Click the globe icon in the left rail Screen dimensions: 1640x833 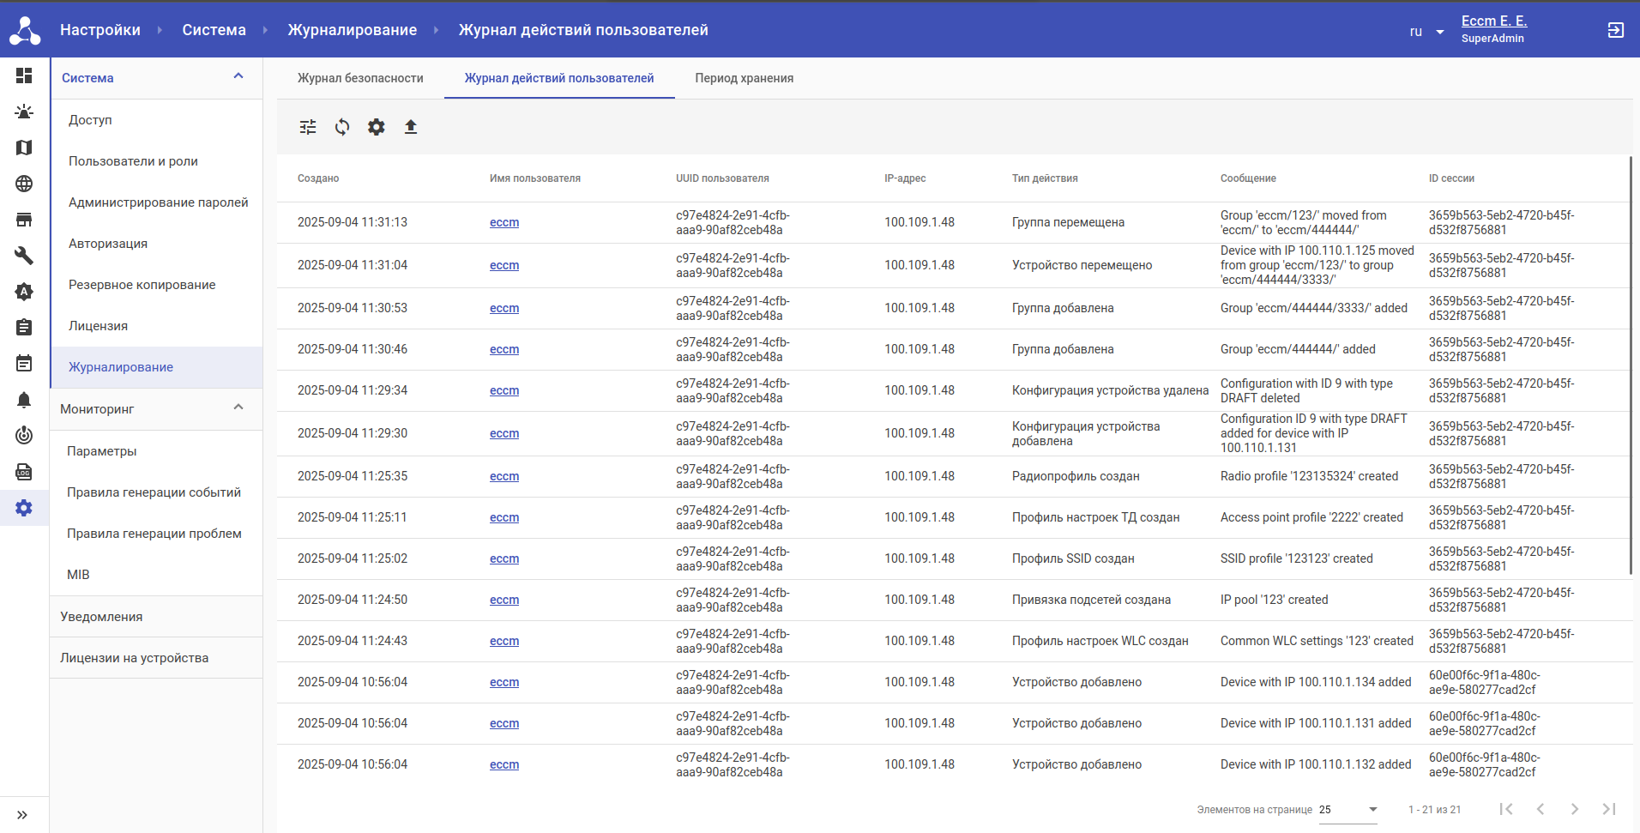(24, 184)
